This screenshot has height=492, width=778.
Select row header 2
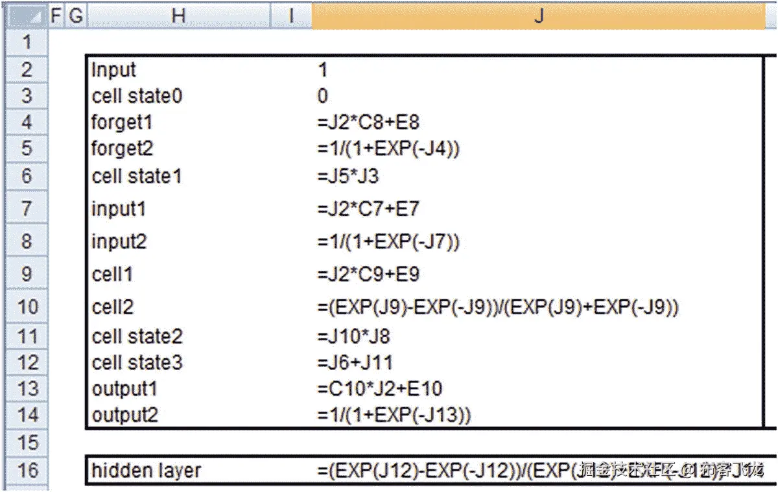(27, 69)
